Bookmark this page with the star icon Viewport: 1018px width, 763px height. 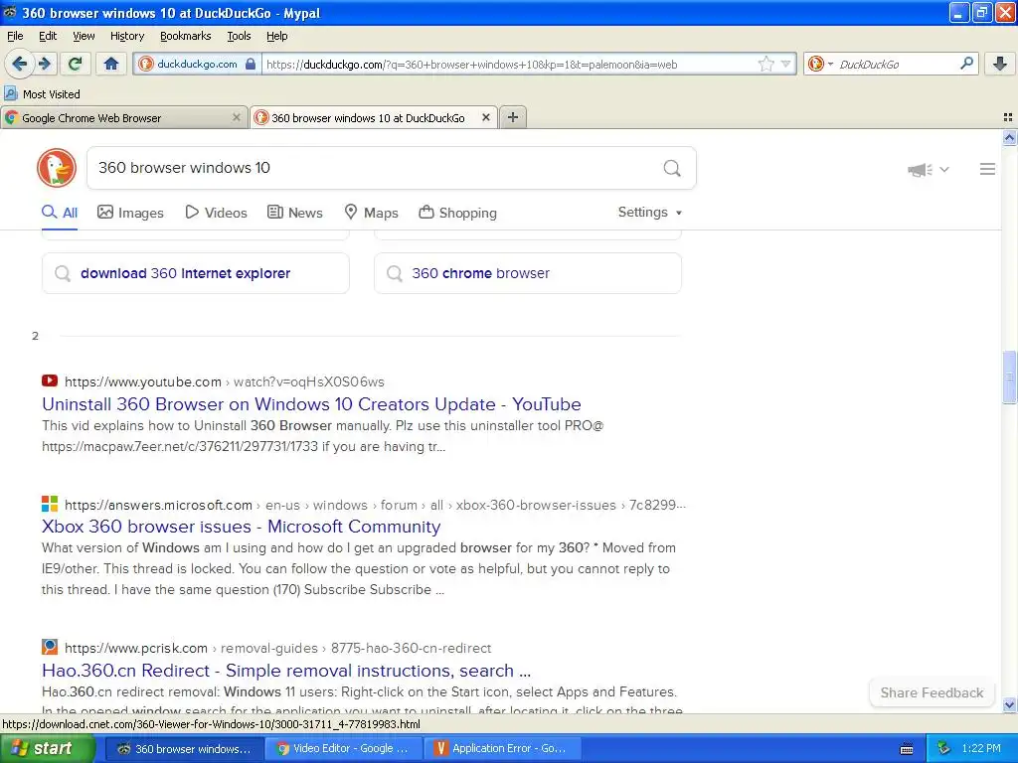tap(766, 64)
